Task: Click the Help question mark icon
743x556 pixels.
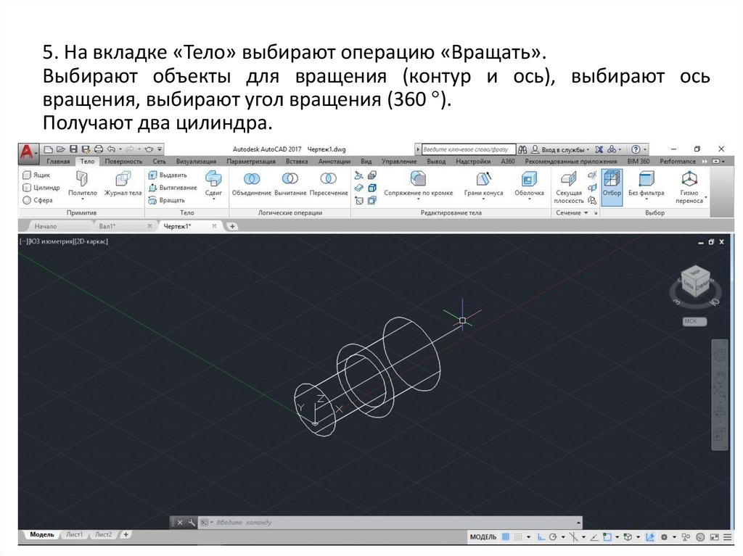Action: click(x=636, y=149)
